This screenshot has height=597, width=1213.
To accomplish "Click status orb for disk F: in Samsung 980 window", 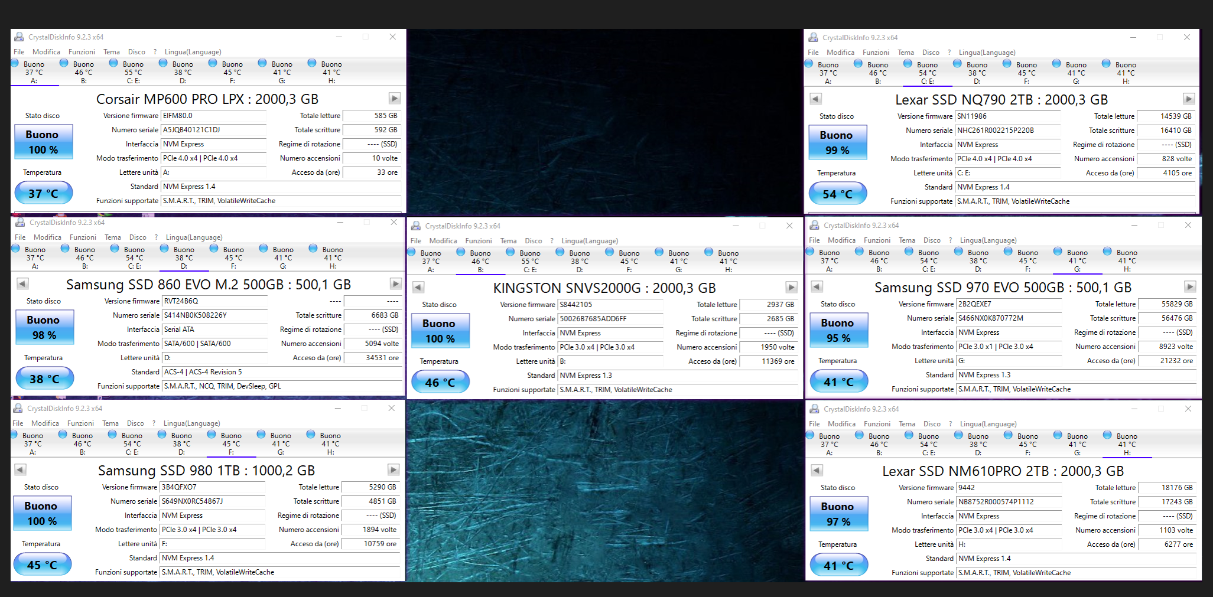I will point(212,435).
